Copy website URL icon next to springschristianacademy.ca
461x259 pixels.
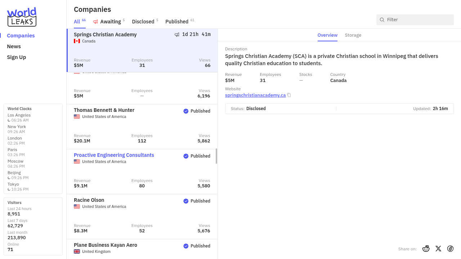click(289, 95)
